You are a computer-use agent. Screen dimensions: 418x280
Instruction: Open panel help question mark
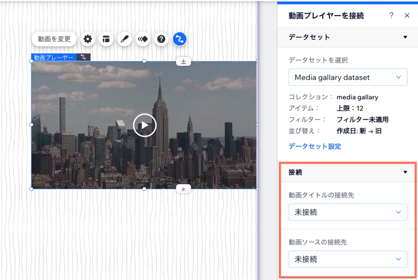pyautogui.click(x=391, y=16)
